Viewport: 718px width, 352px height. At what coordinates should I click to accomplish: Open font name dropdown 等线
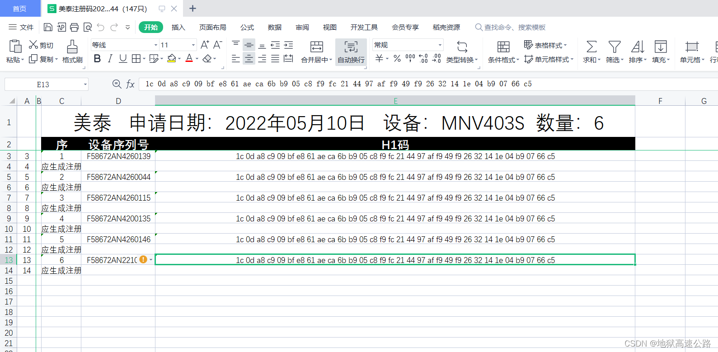click(156, 45)
